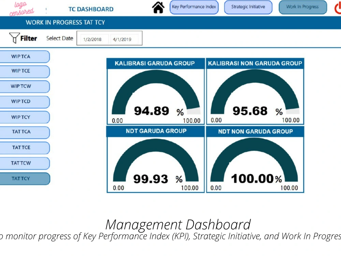Click the funnel Filter icon
This screenshot has width=341, height=256.
[15, 38]
